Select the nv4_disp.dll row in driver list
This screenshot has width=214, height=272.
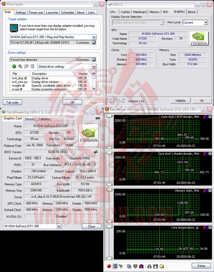pos(51,78)
